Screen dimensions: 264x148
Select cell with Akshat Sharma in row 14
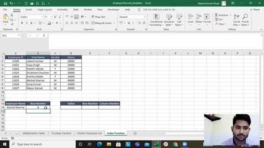(x=16, y=107)
